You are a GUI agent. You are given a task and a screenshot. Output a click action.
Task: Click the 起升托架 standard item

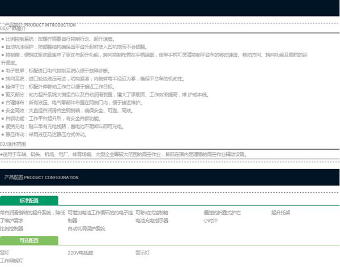(x=280, y=213)
